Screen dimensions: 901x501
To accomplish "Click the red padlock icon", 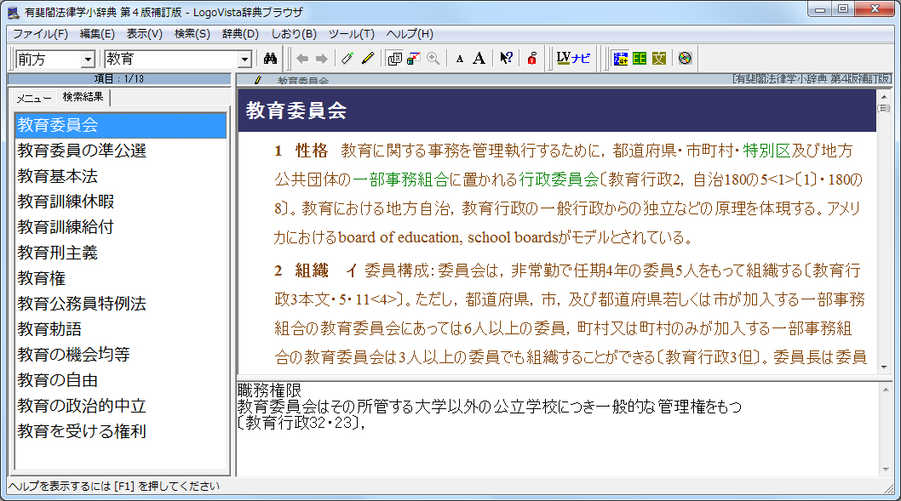I will coord(531,59).
